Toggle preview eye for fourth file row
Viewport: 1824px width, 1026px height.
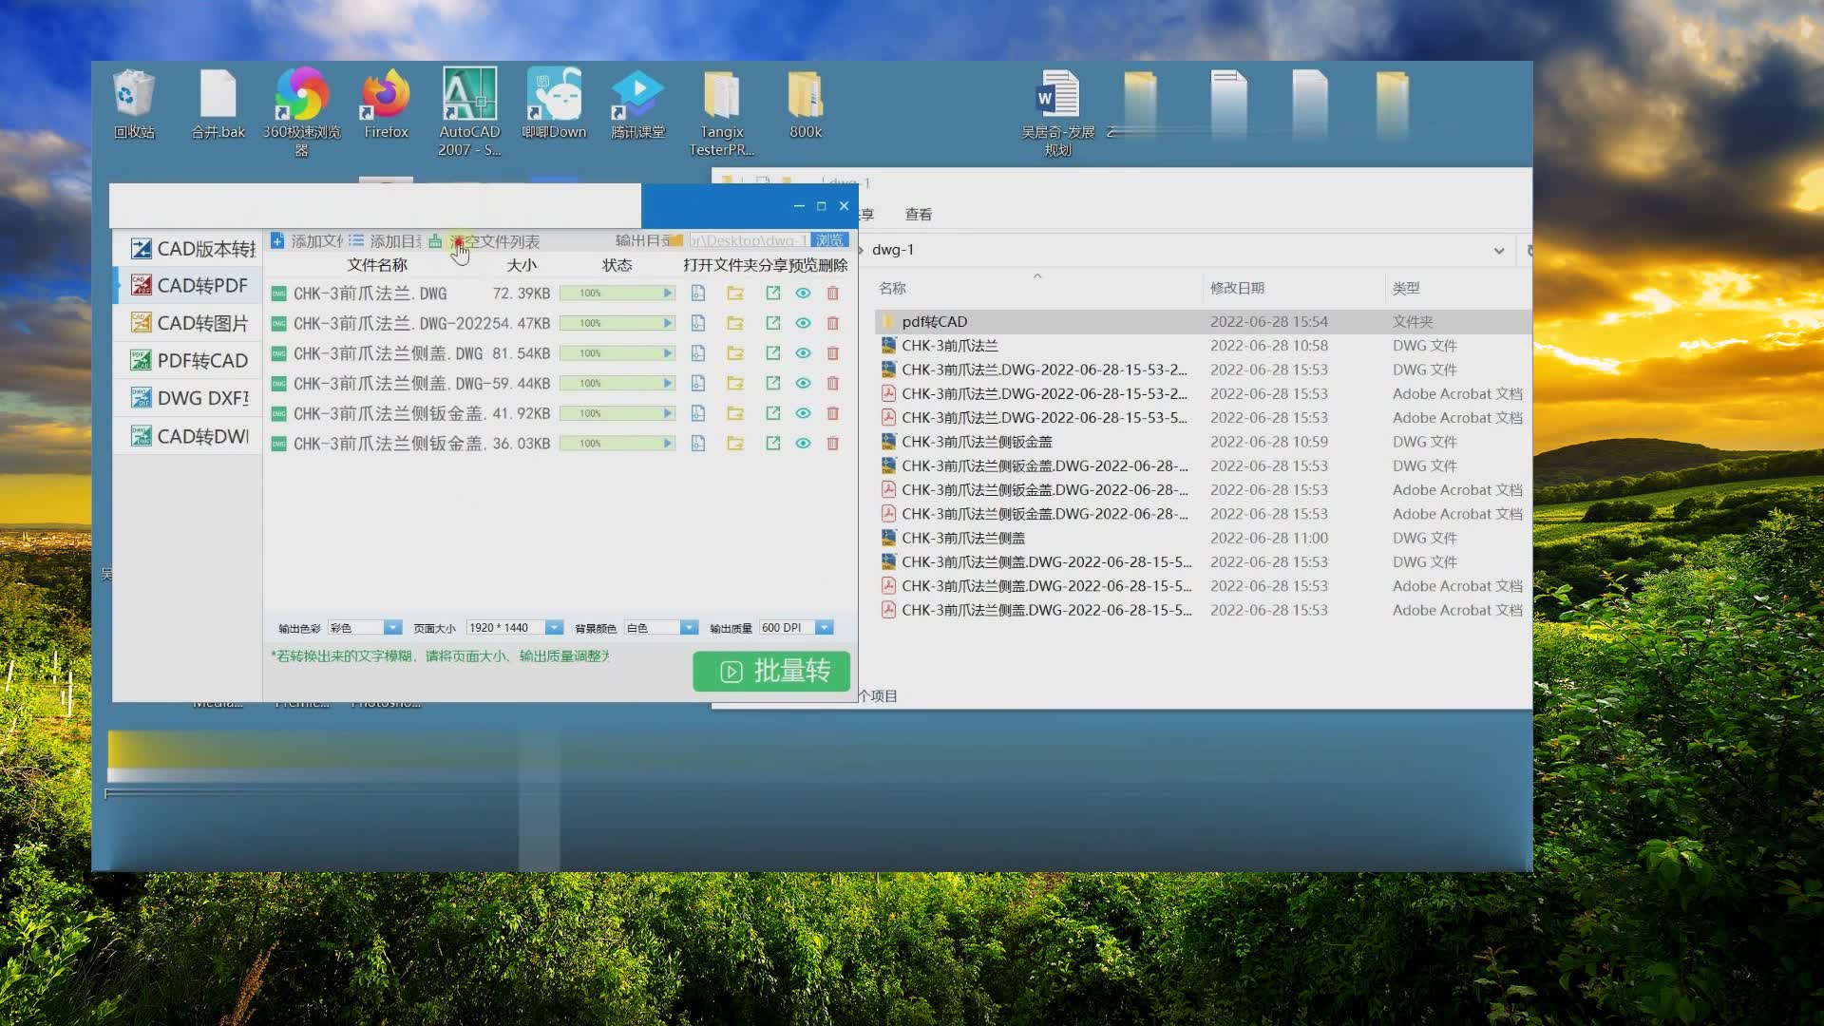click(803, 384)
